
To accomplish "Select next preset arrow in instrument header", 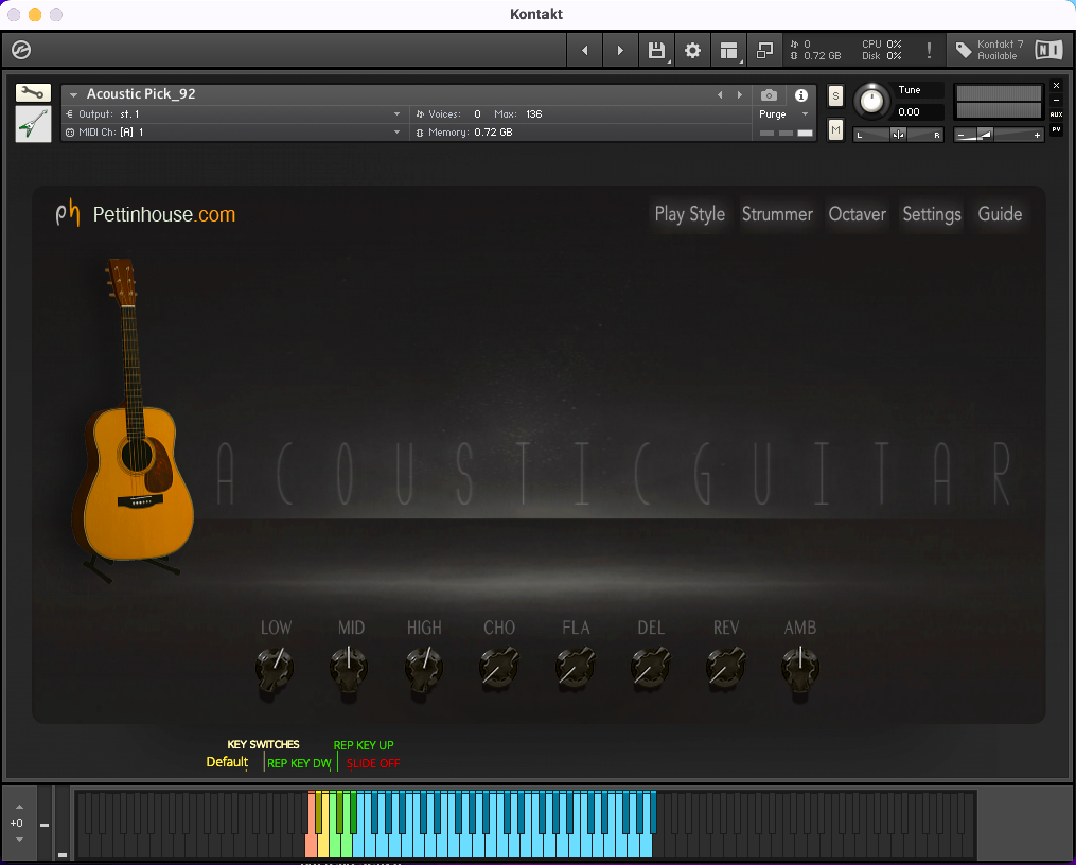I will pos(739,95).
